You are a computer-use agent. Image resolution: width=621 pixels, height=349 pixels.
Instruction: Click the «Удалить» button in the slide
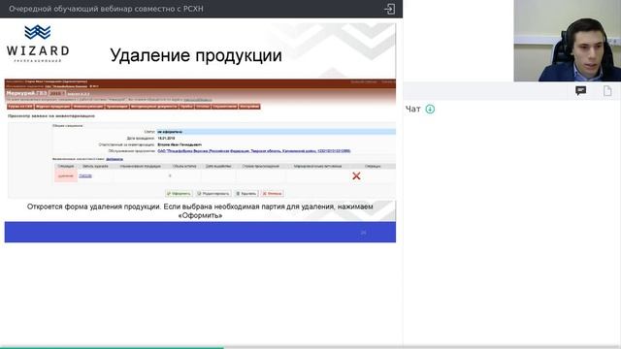click(x=245, y=194)
